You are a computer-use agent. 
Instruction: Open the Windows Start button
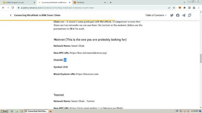[x=4, y=111]
